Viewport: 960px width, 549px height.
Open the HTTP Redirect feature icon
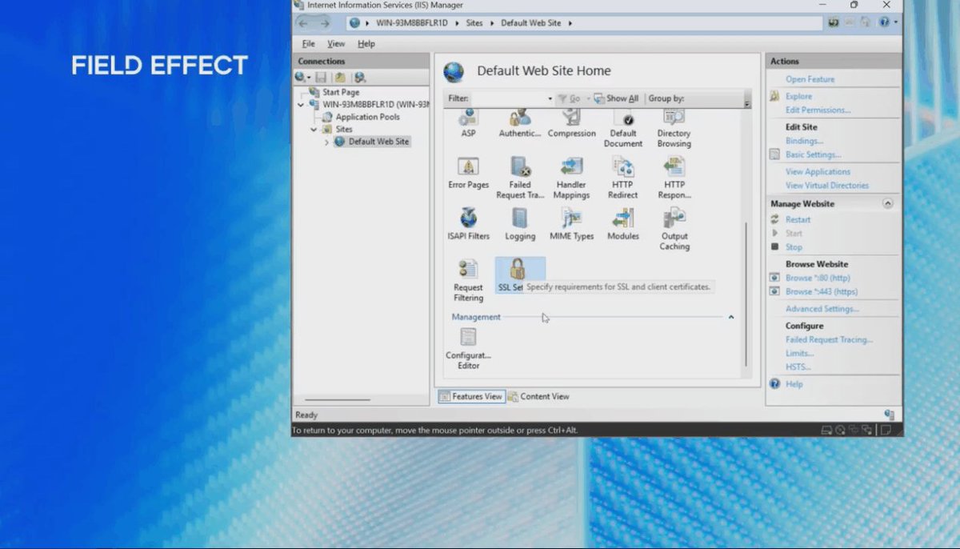(623, 166)
